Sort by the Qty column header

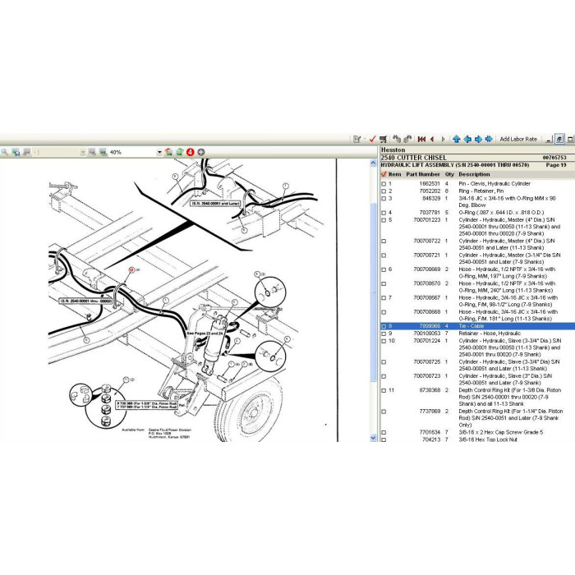point(449,174)
